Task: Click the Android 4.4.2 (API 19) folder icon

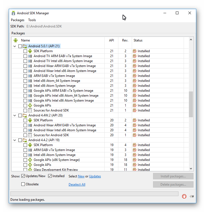Action: (x=25, y=140)
